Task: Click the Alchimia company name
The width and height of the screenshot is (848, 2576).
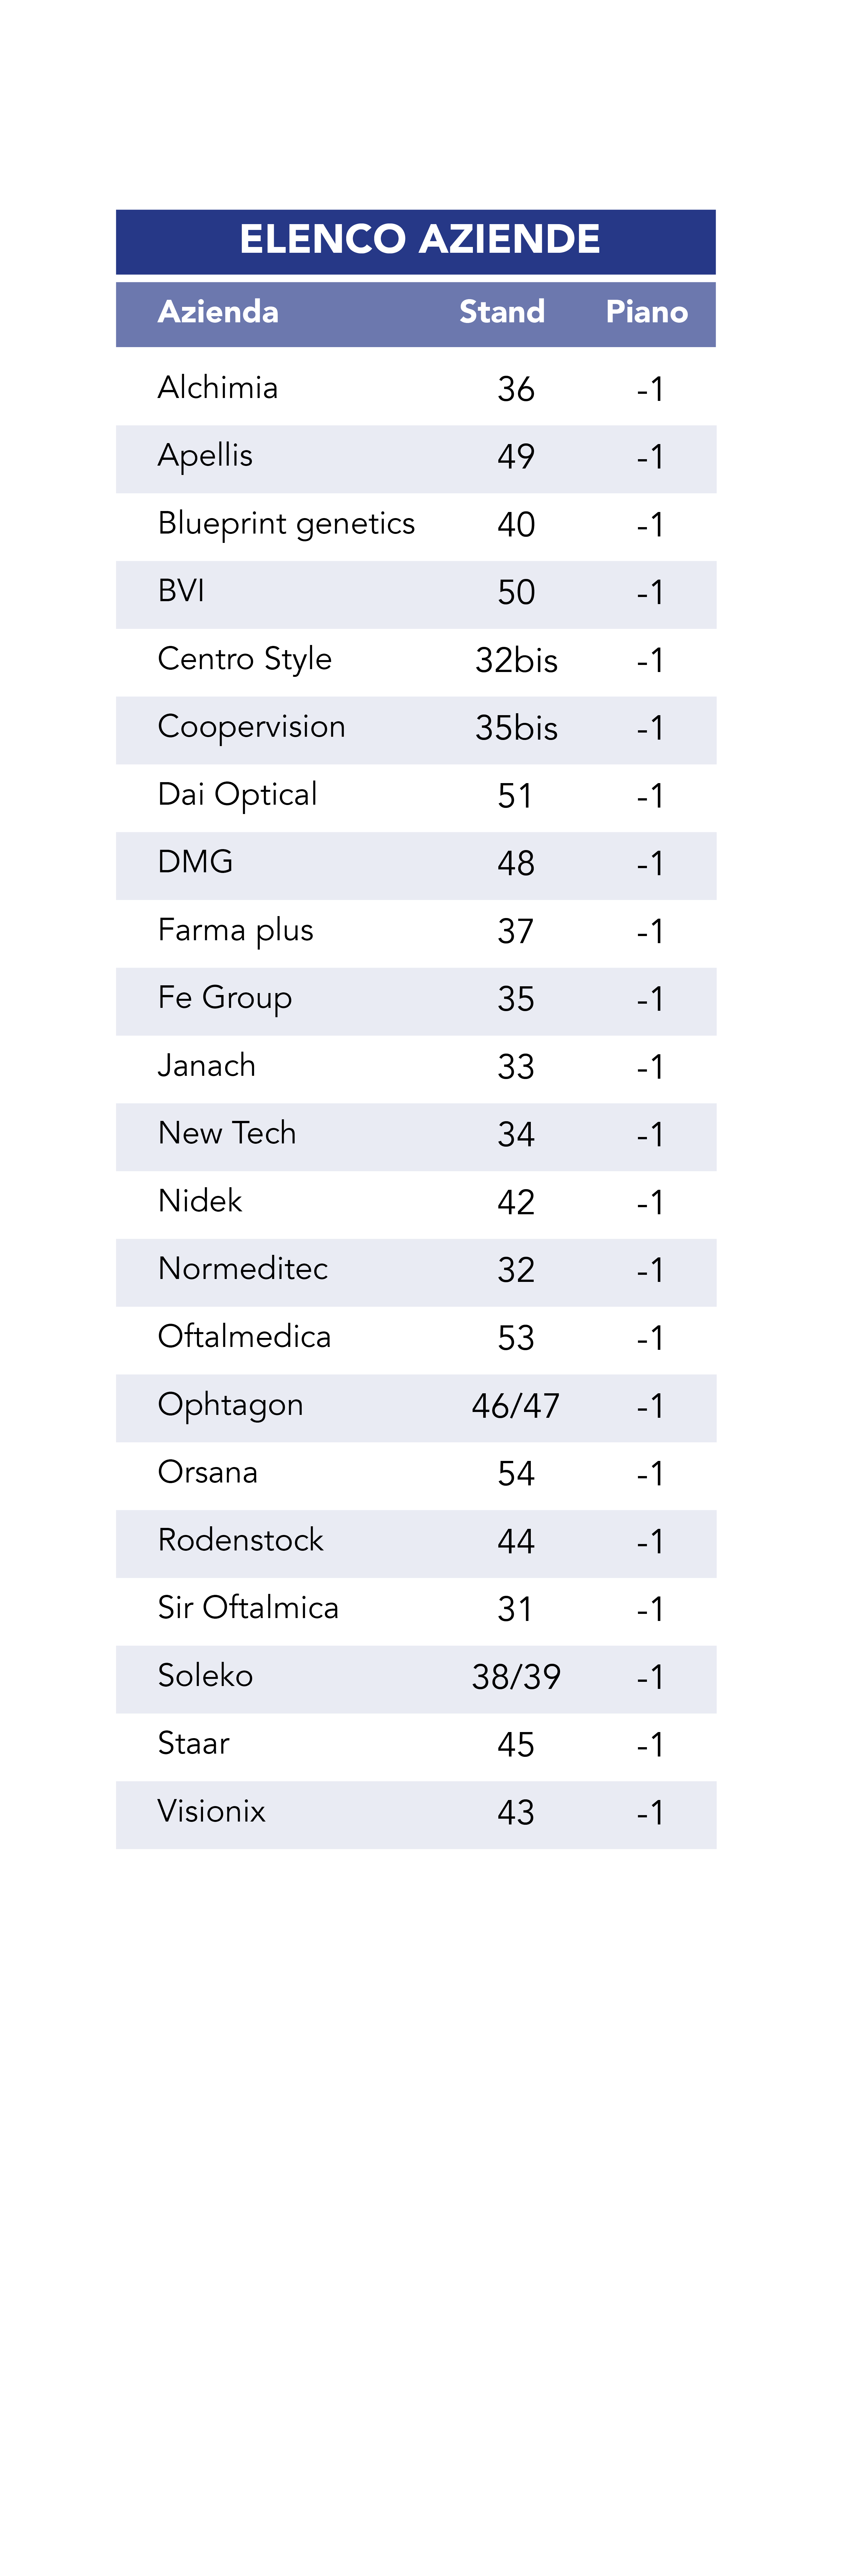Action: pyautogui.click(x=218, y=388)
